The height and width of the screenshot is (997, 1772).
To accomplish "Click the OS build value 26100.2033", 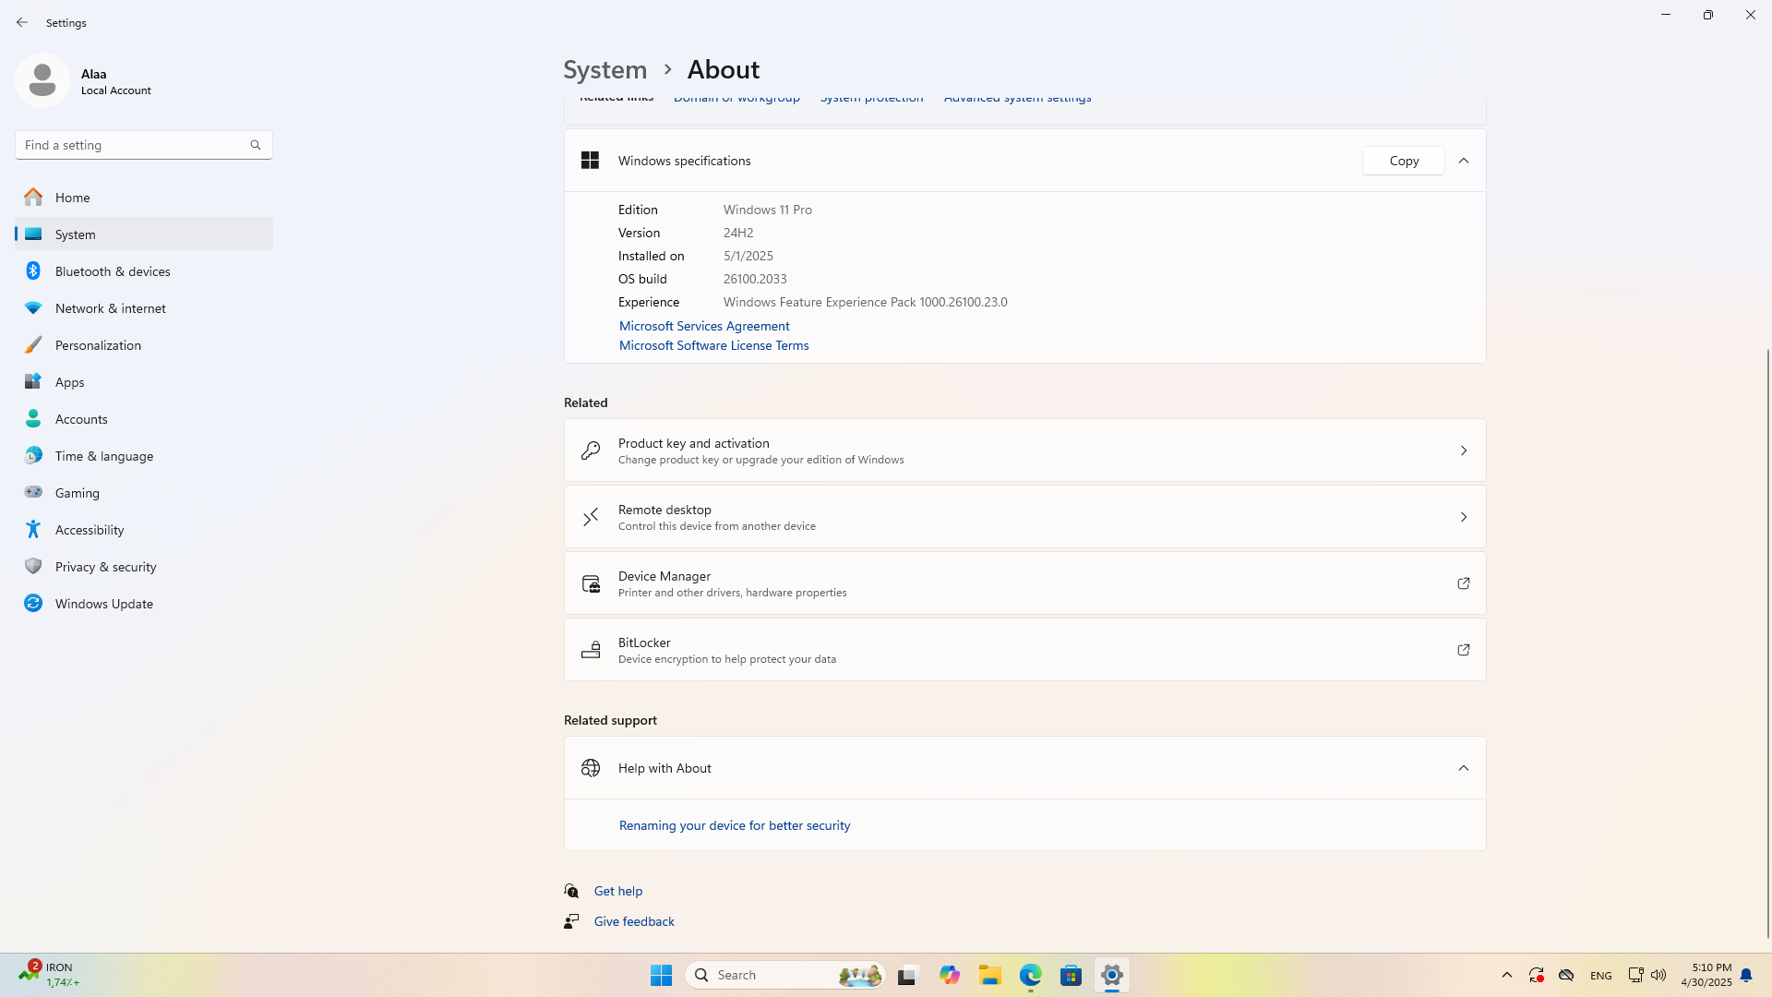I will (x=755, y=279).
